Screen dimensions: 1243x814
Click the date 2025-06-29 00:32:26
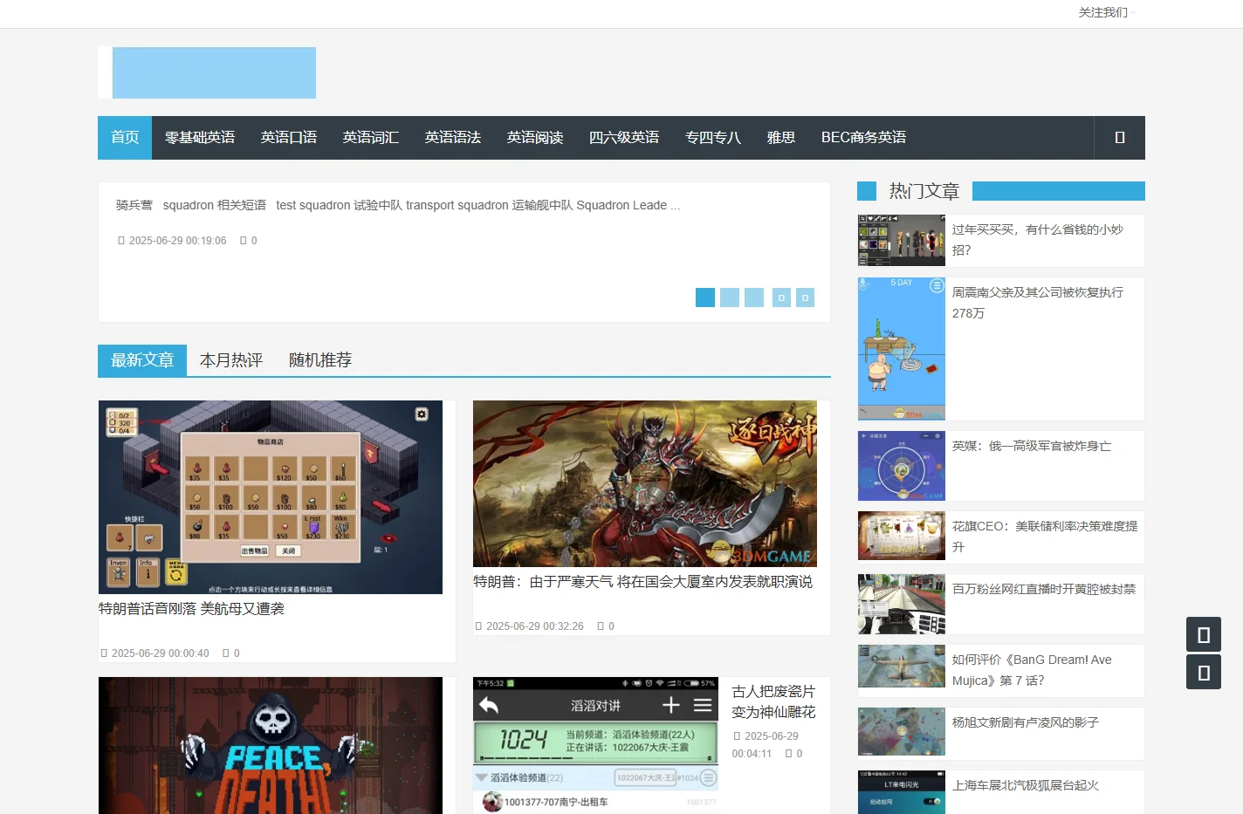pos(534,626)
